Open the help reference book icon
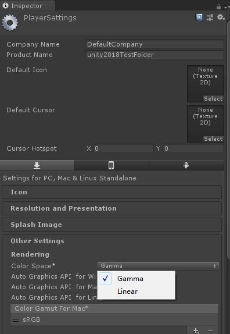 (199, 17)
